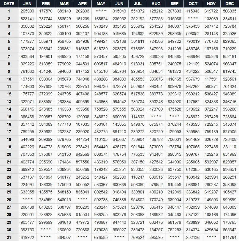
Task: Select cell value 930353
Action: [x=138, y=169]
